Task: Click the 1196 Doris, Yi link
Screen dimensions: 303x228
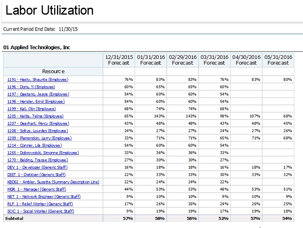Action: coord(31,87)
